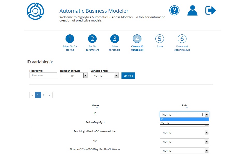Click the 'ID variable(s):' heading

point(40,62)
